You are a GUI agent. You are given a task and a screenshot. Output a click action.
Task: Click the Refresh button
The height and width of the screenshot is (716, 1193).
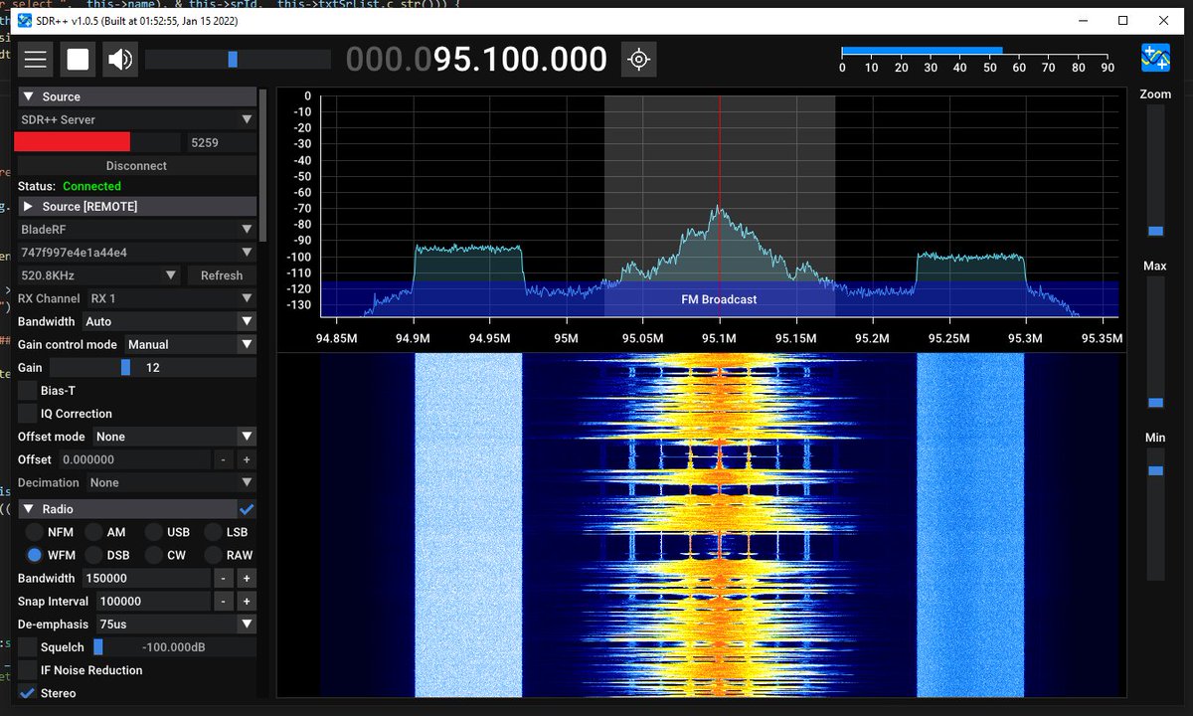[221, 274]
